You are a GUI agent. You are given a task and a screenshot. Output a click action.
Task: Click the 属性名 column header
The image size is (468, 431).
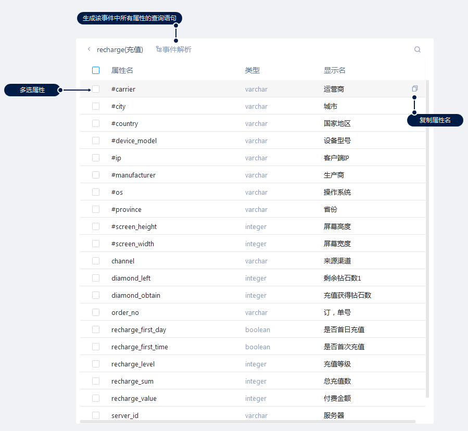122,70
